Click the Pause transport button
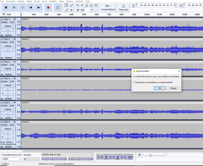Viewport: 203px width, 166px height. pyautogui.click(x=6, y=8)
